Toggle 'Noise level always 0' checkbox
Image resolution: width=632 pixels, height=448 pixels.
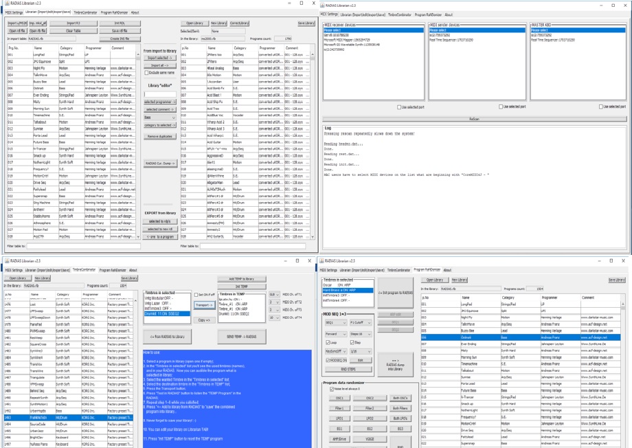[x=332, y=389]
